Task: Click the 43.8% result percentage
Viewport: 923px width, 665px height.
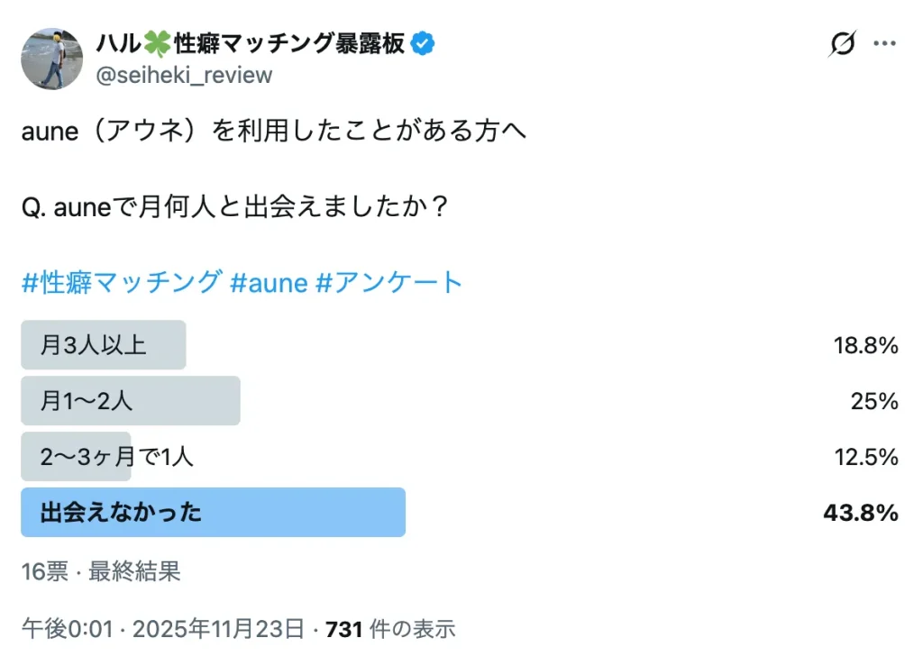Action: click(860, 513)
